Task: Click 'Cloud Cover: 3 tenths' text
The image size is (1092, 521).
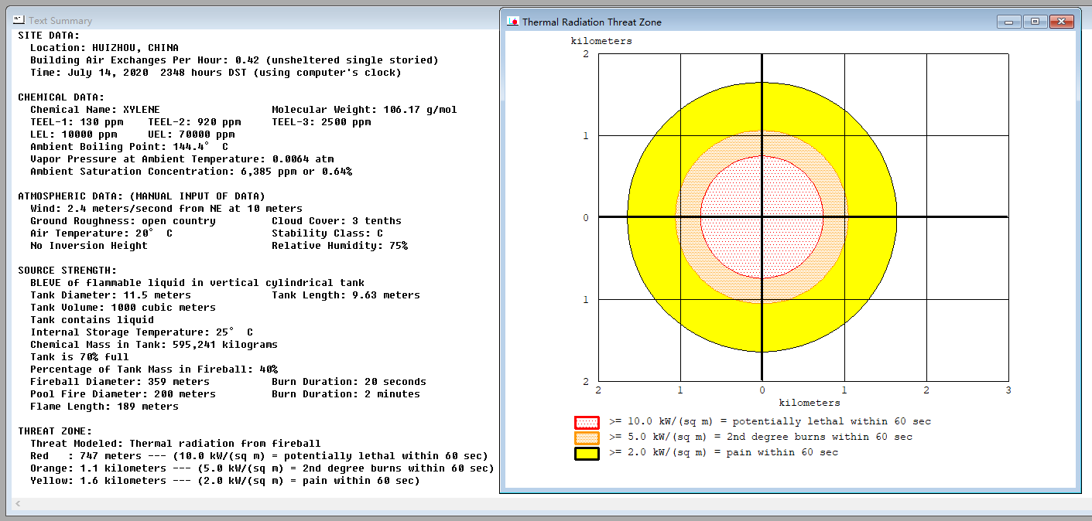Action: click(337, 221)
